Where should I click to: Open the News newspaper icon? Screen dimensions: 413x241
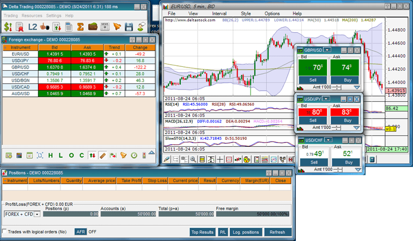click(105, 27)
